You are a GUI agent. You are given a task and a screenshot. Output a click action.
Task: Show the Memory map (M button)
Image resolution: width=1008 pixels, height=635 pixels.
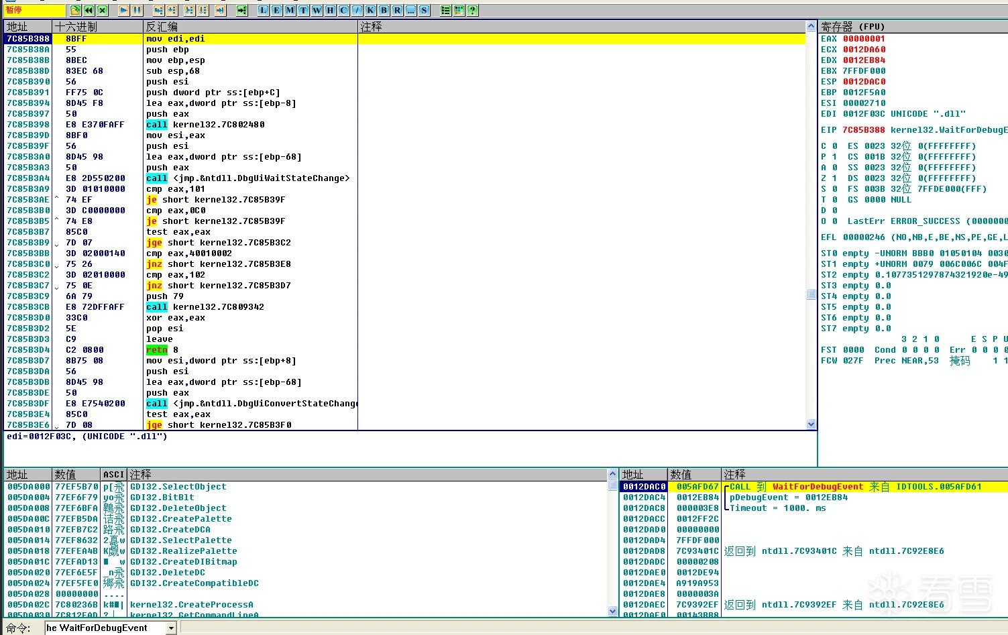[290, 10]
